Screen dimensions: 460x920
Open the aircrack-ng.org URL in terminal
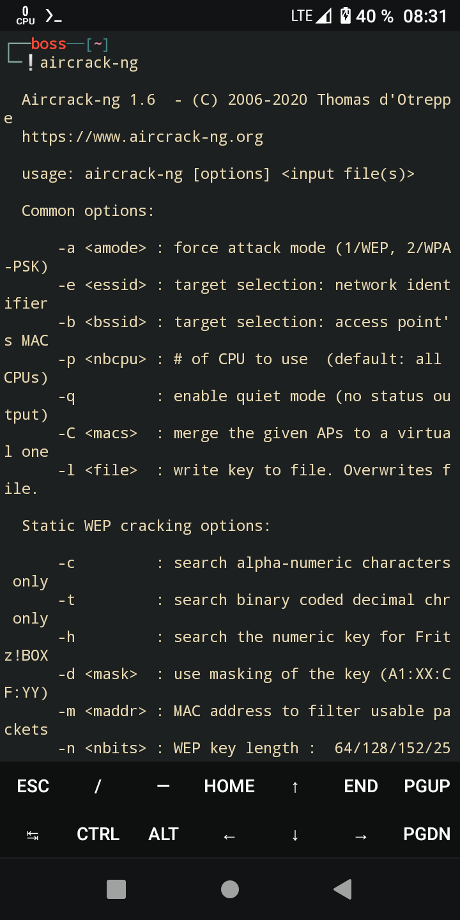coord(142,136)
